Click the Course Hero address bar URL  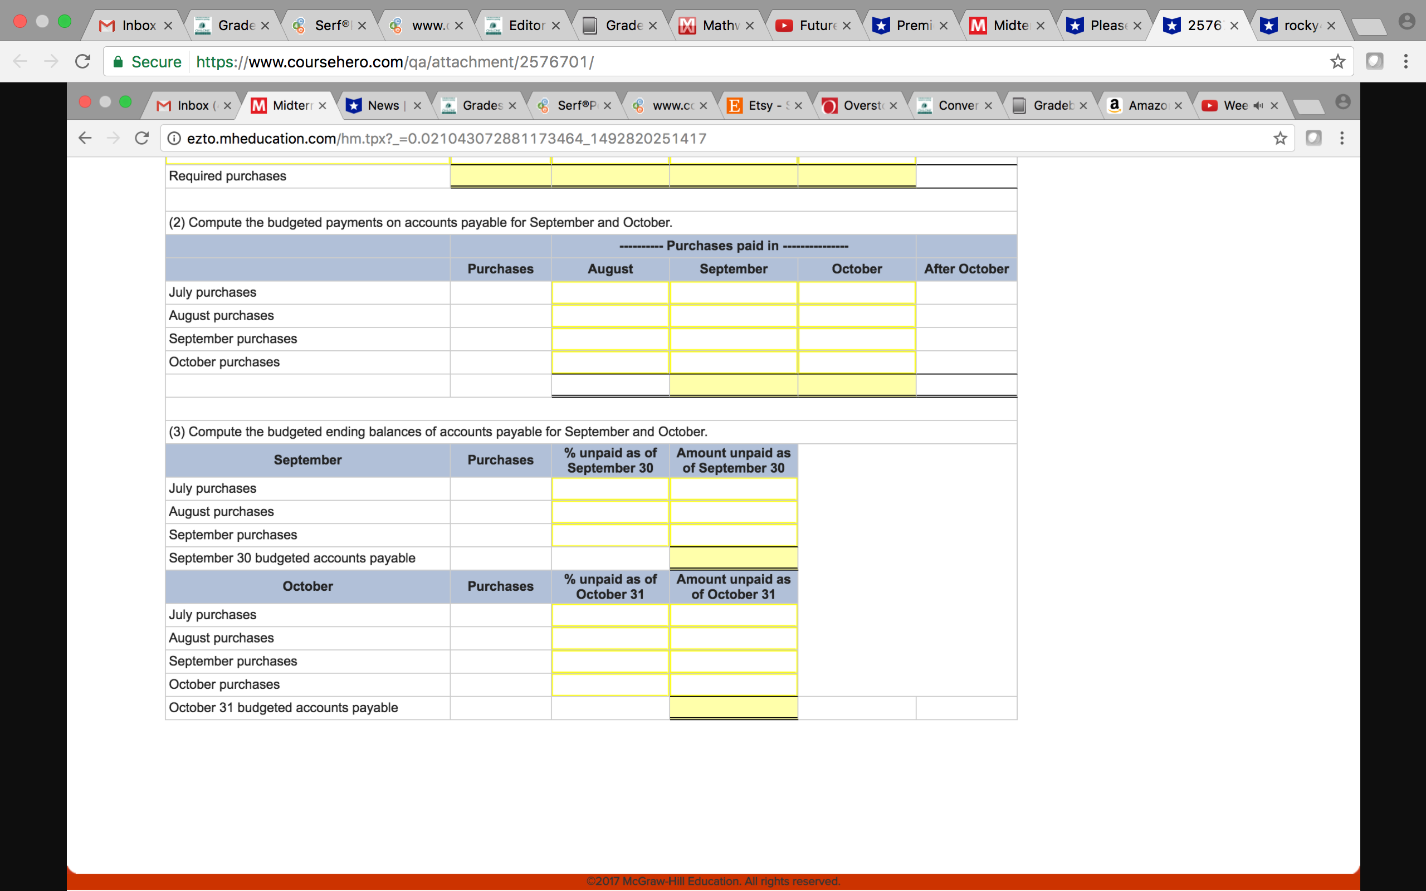point(395,61)
